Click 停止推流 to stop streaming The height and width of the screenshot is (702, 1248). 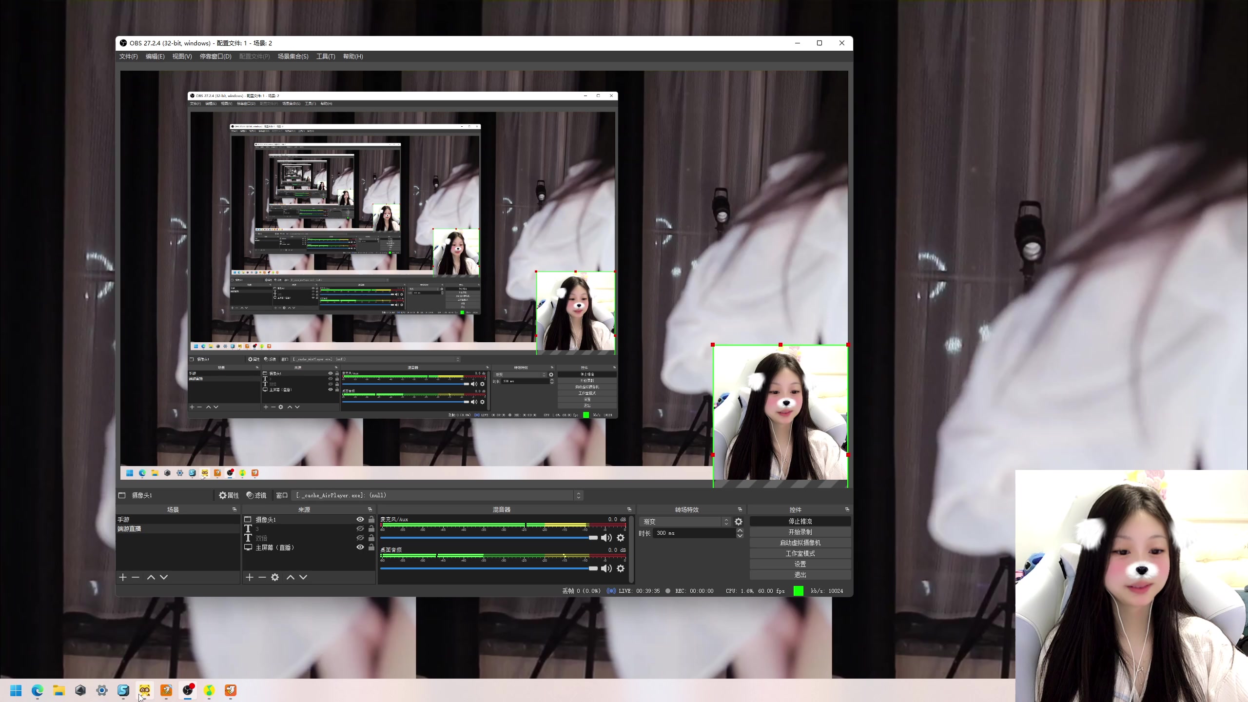800,521
